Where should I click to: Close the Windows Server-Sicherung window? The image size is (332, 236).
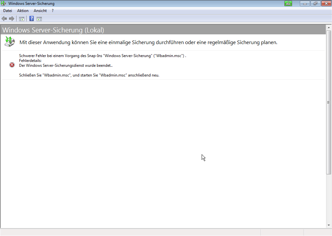tap(326, 3)
